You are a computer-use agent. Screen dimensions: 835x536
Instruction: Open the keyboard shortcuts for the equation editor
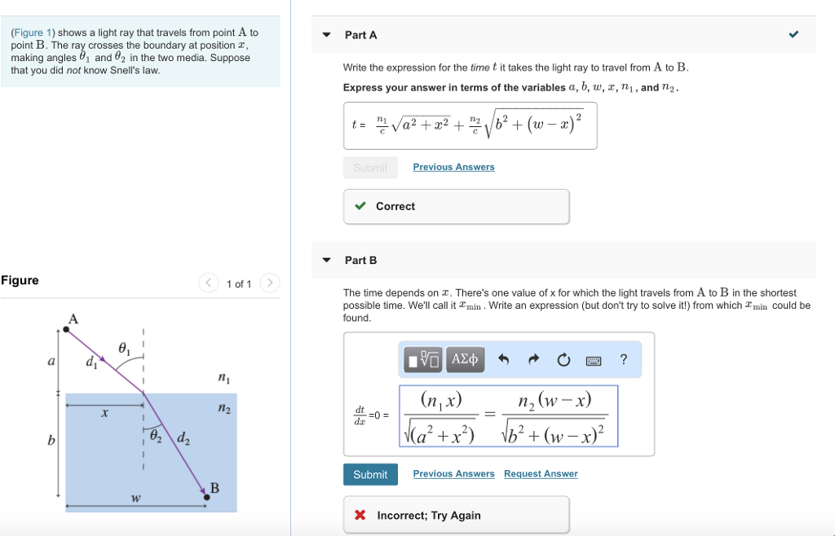[x=594, y=359]
